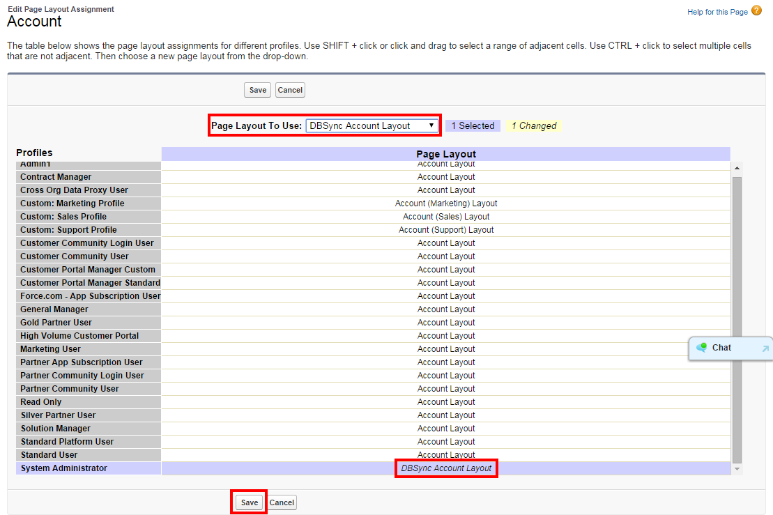
Task: Select the Read Only profile layout cell
Action: [446, 402]
